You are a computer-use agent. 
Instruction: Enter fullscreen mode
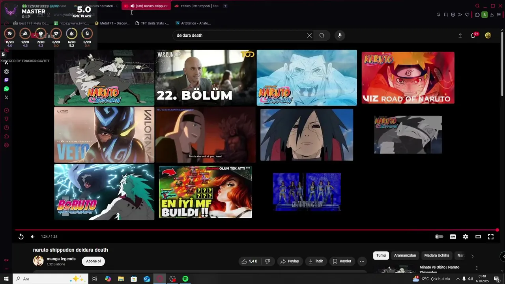click(x=491, y=237)
